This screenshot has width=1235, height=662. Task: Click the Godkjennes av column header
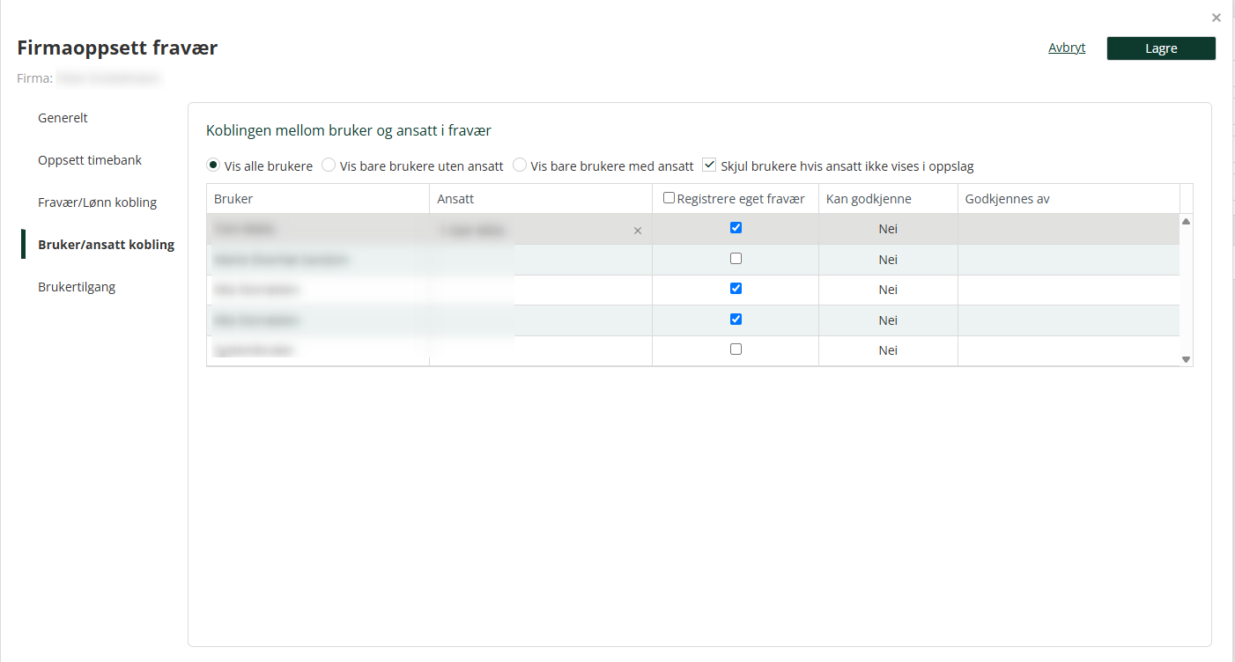click(1069, 199)
